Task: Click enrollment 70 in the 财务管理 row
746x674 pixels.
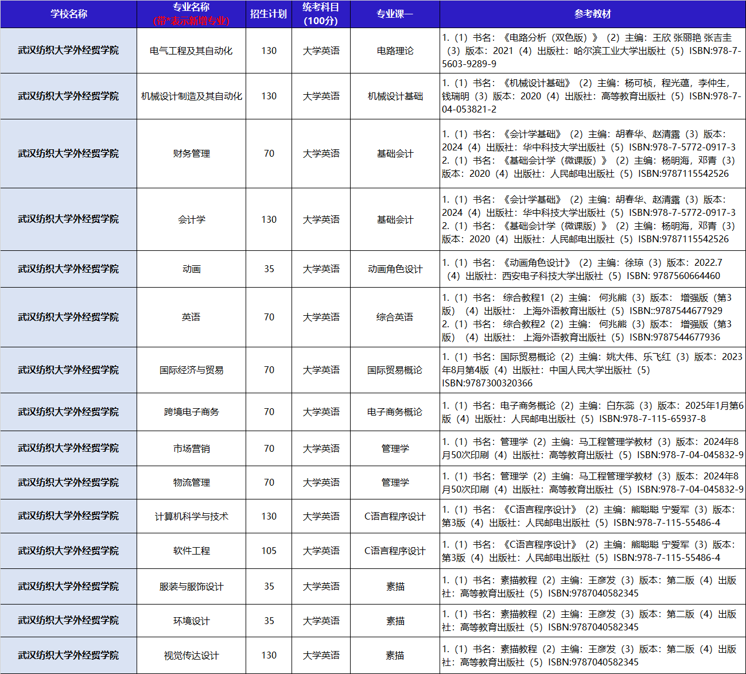Action: tap(269, 154)
